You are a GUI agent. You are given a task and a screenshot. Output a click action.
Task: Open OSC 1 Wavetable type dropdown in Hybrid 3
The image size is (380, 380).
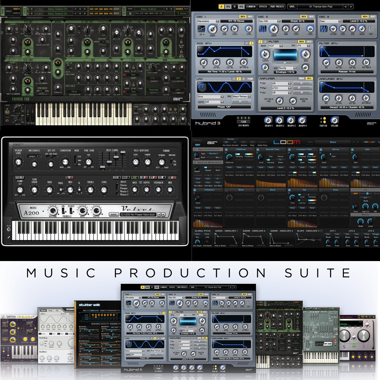coord(208,21)
